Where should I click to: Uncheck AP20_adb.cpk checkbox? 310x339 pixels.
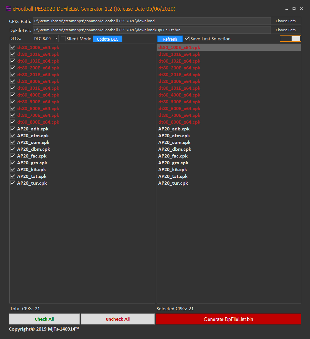tap(13, 129)
